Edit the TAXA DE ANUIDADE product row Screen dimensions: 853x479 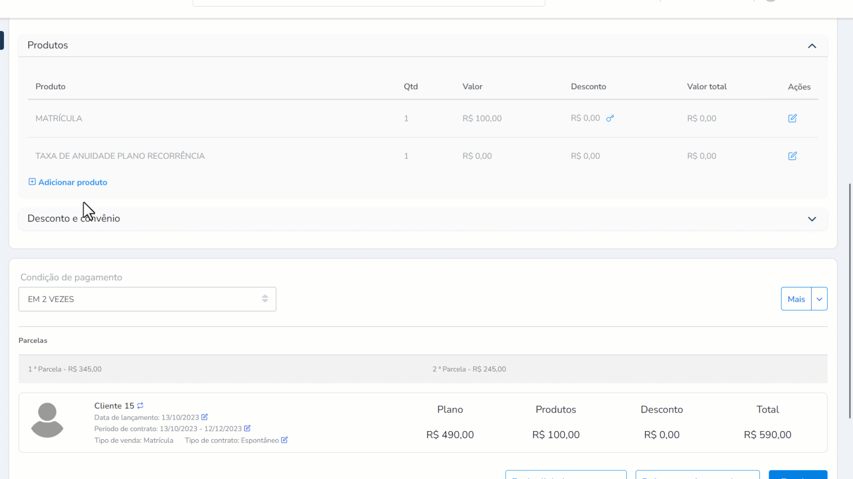(792, 156)
